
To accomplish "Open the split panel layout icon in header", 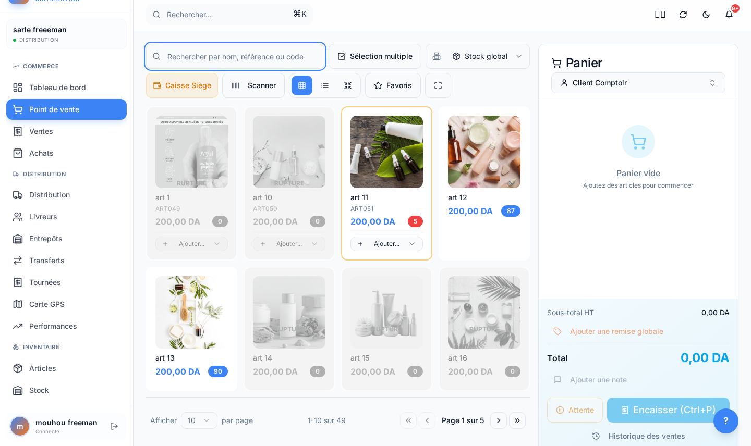I will (x=660, y=15).
